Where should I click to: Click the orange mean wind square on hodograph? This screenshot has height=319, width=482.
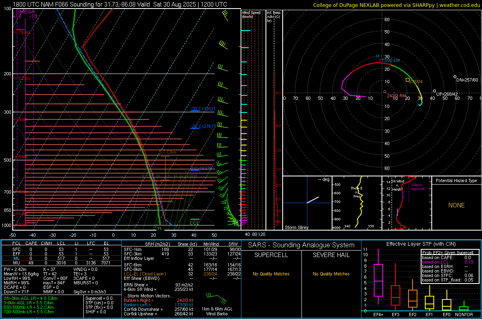(x=408, y=80)
